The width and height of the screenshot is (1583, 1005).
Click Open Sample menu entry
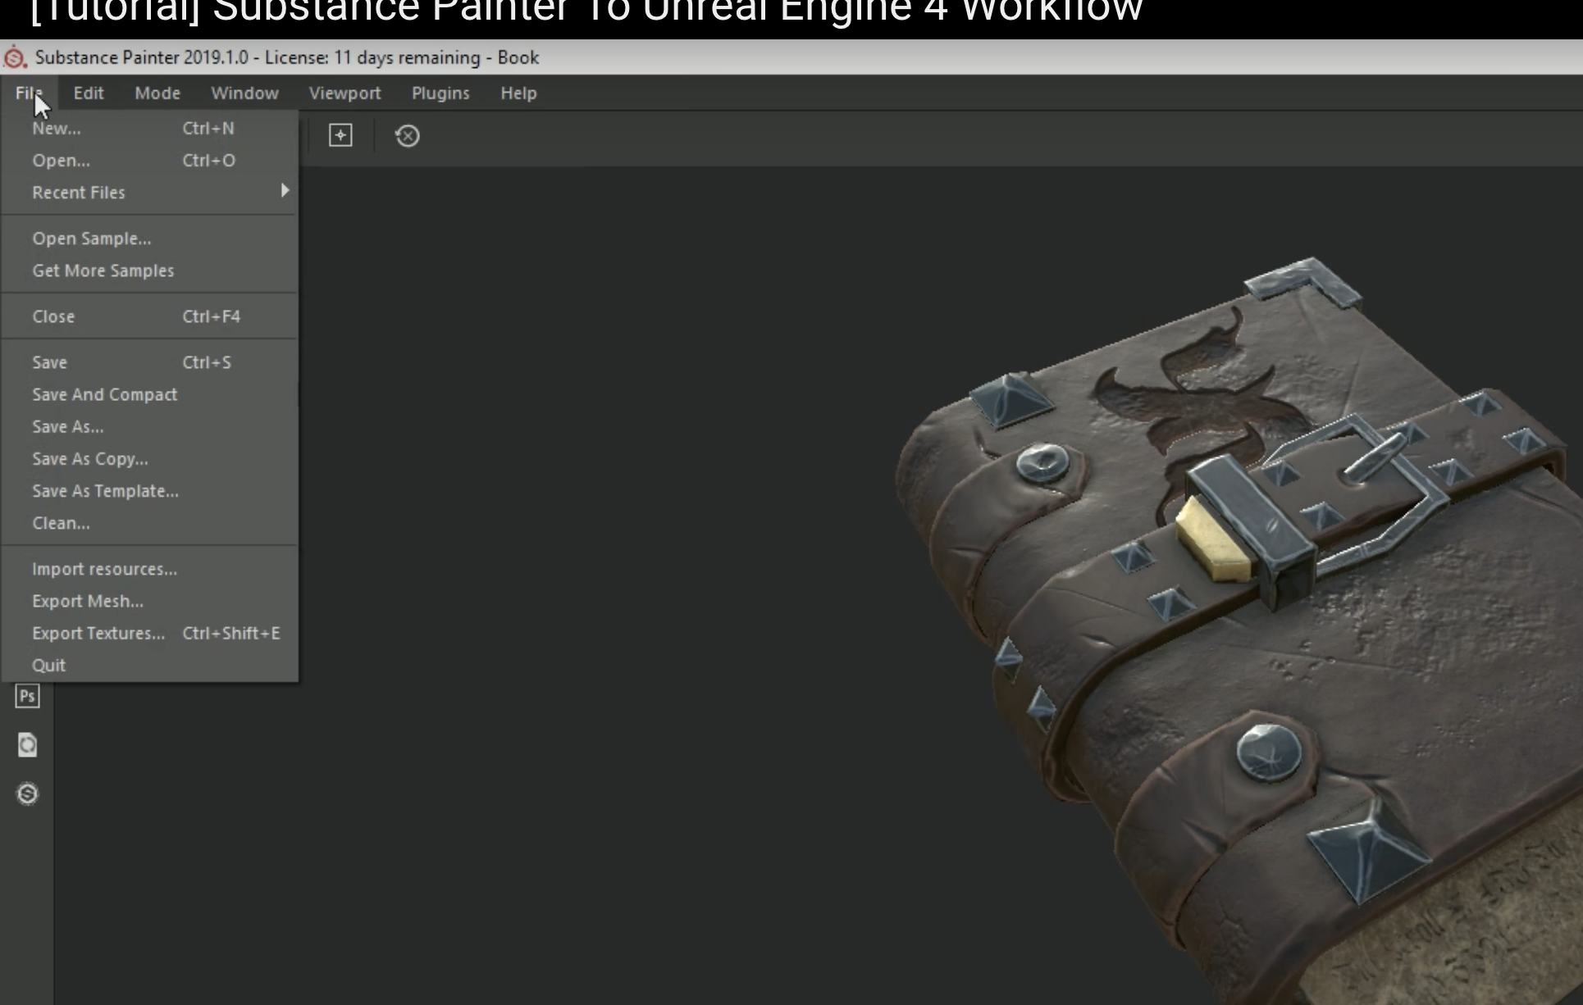(x=91, y=239)
